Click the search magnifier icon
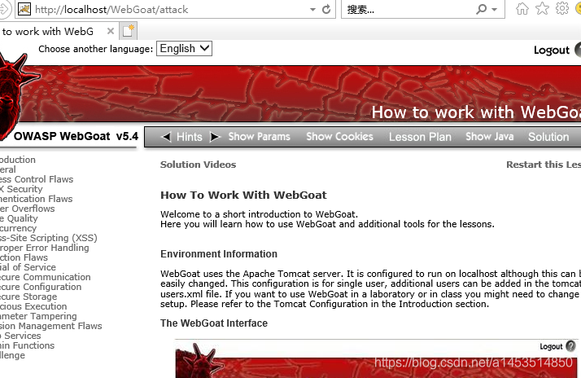This screenshot has width=581, height=378. (482, 9)
